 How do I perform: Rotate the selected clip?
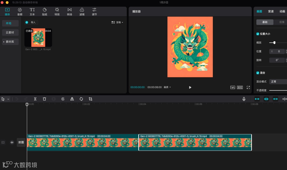tap(81, 99)
